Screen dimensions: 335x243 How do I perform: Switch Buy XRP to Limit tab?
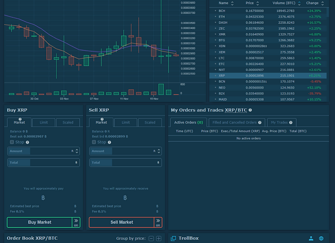coord(44,122)
